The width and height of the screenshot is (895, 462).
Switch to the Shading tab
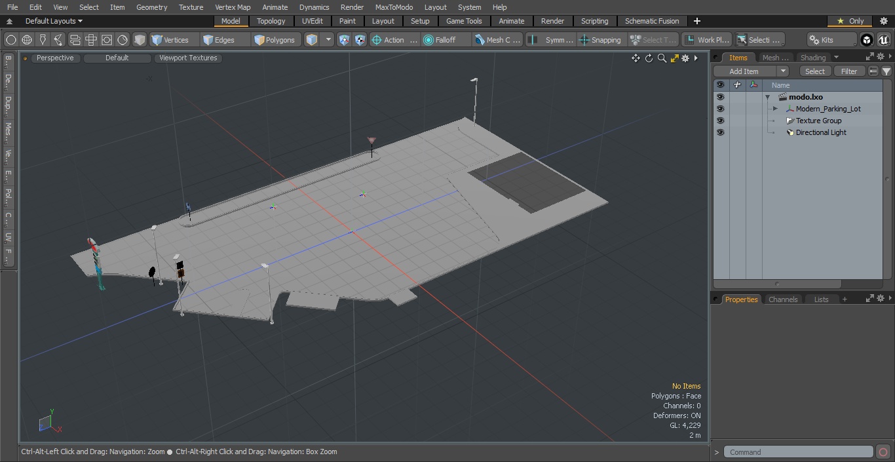[813, 58]
